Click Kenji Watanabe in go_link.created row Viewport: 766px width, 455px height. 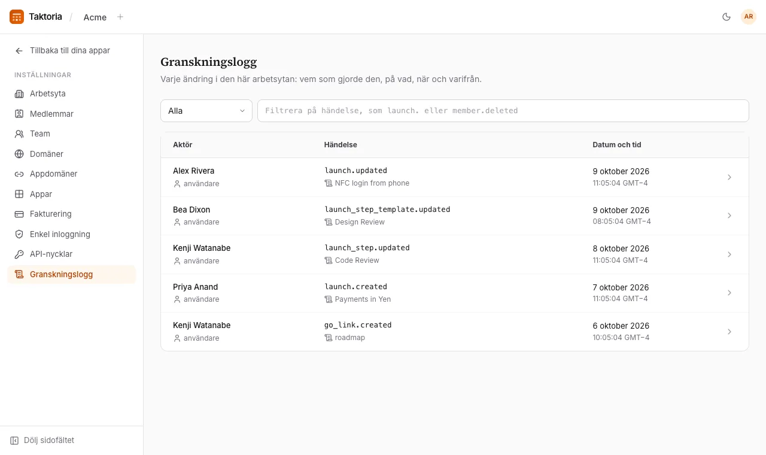[202, 325]
